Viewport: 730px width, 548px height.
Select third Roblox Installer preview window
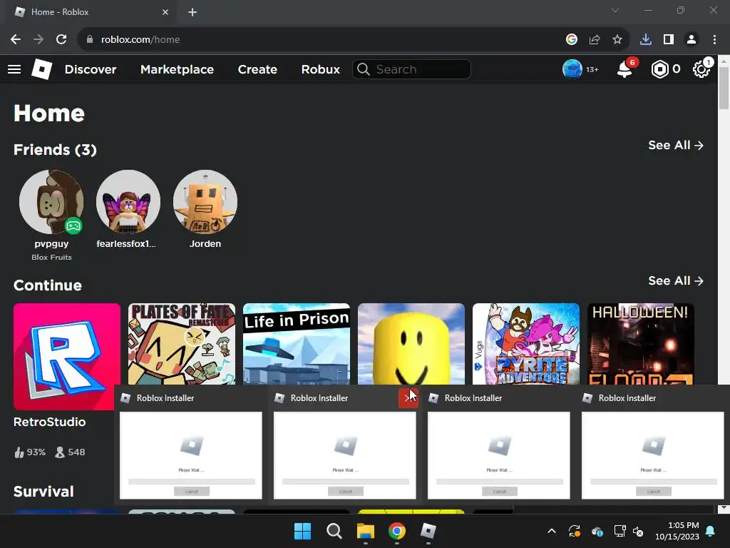(x=498, y=455)
